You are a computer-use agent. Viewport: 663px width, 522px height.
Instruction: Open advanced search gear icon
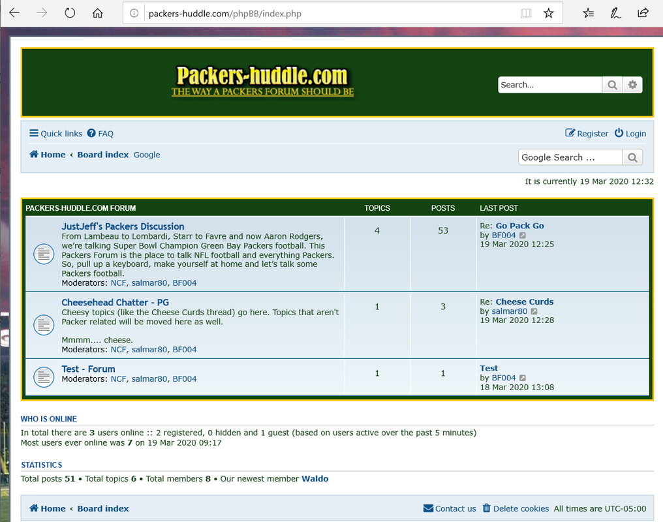(632, 85)
